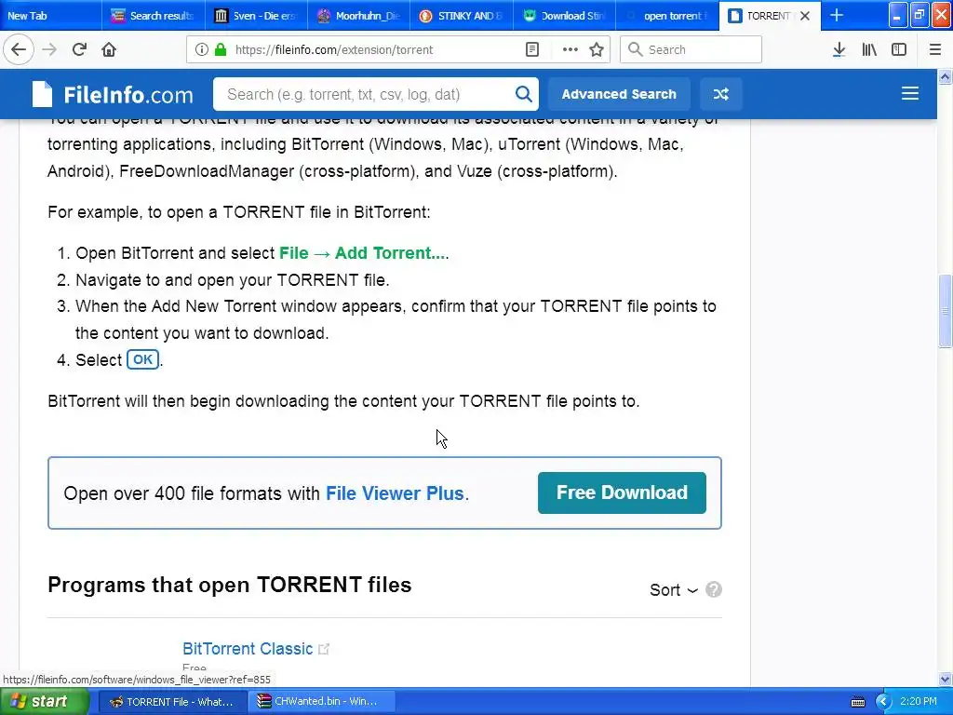
Task: Click the Windows start button
Action: 44,702
